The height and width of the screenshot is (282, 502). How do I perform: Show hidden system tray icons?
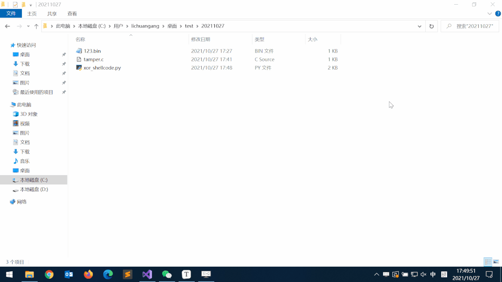(376, 274)
